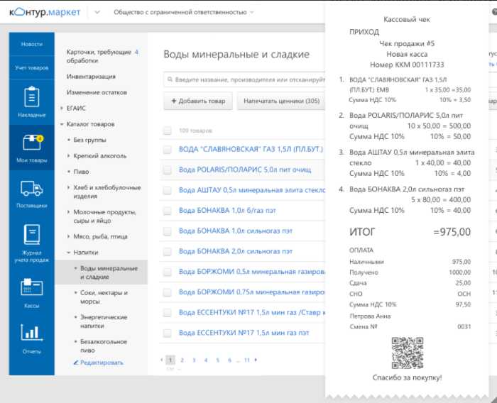Click the current page 1 indicator
Screen dimensions: 497x403
170,360
